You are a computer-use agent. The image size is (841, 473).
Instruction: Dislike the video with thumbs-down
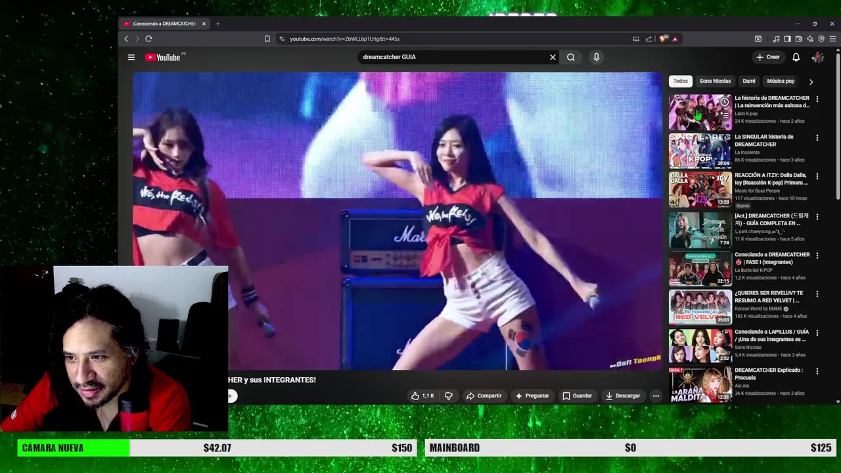pyautogui.click(x=449, y=395)
